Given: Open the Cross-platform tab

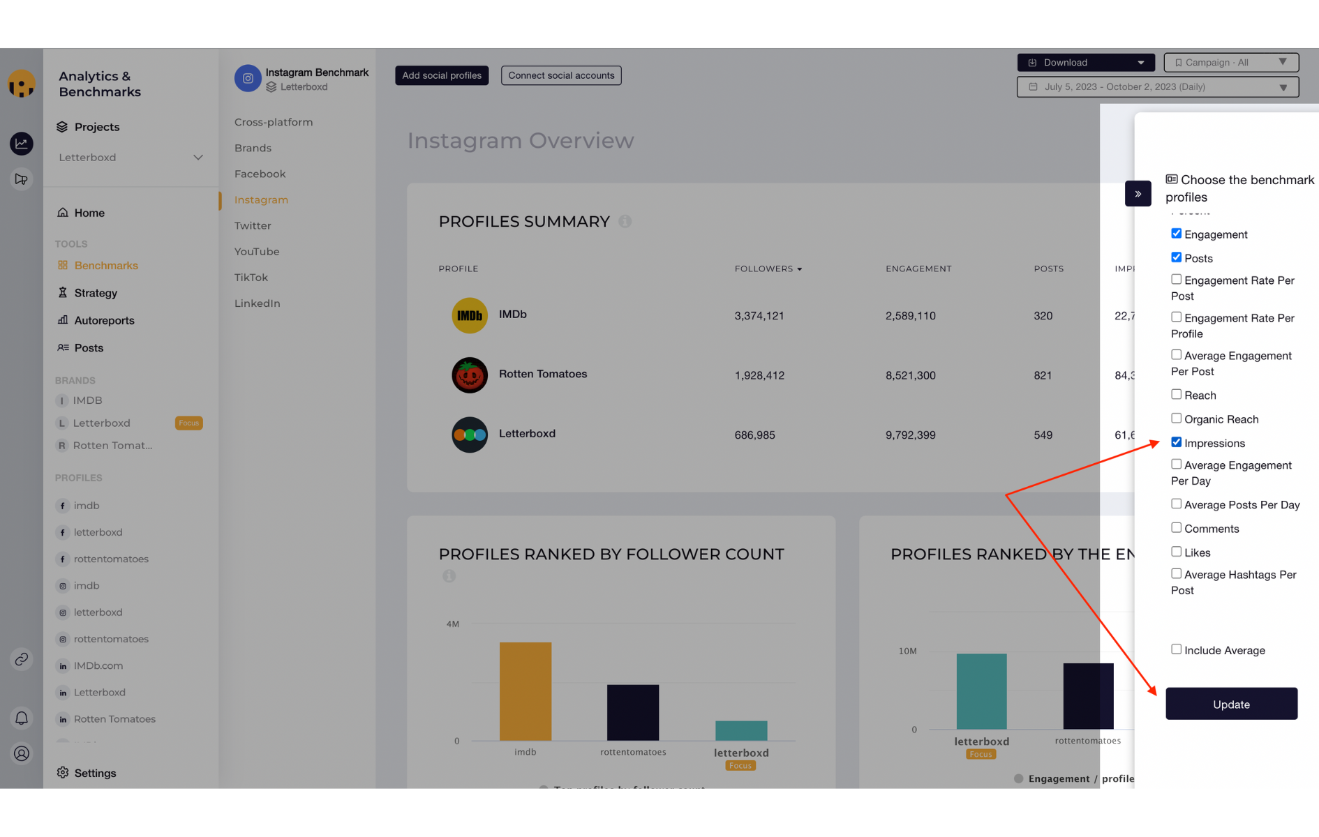Looking at the screenshot, I should click(x=274, y=122).
